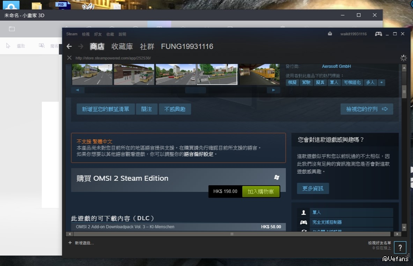
Task: Open the third screenshot thumbnail
Action: (176, 74)
